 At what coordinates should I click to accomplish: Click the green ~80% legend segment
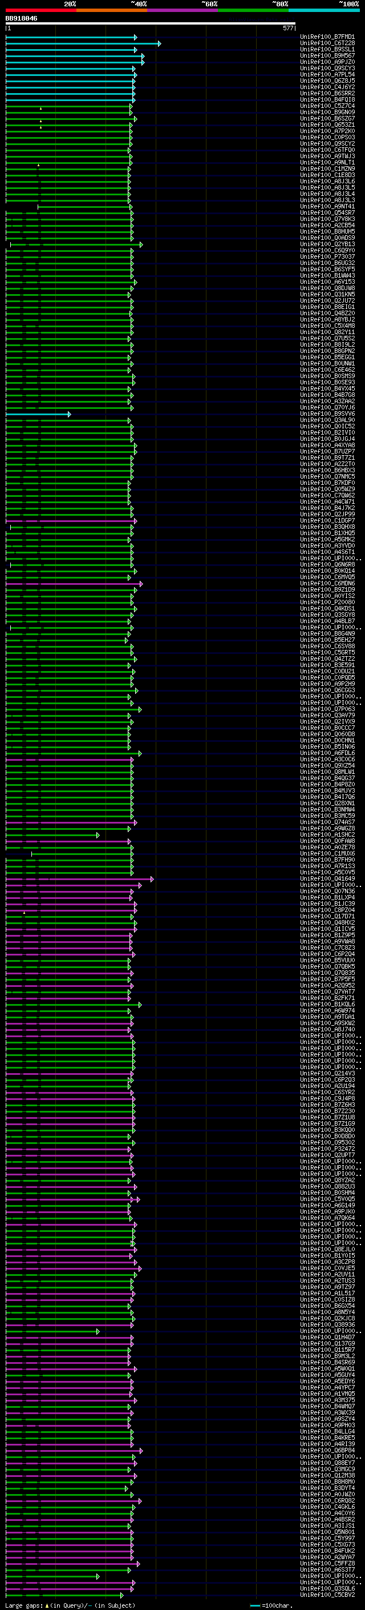click(253, 10)
